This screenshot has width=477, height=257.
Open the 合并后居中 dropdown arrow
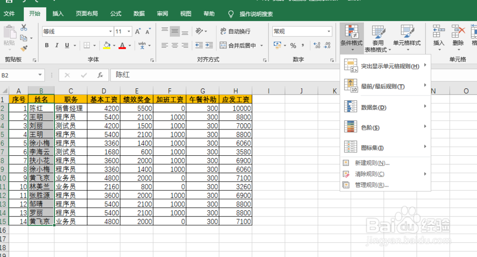point(261,45)
